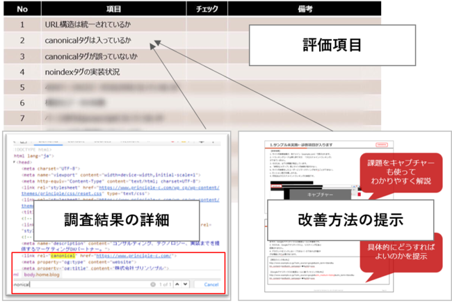Screen dimensions: 452x303
Task: Click the next match down arrow in find bar
Action: [186, 285]
